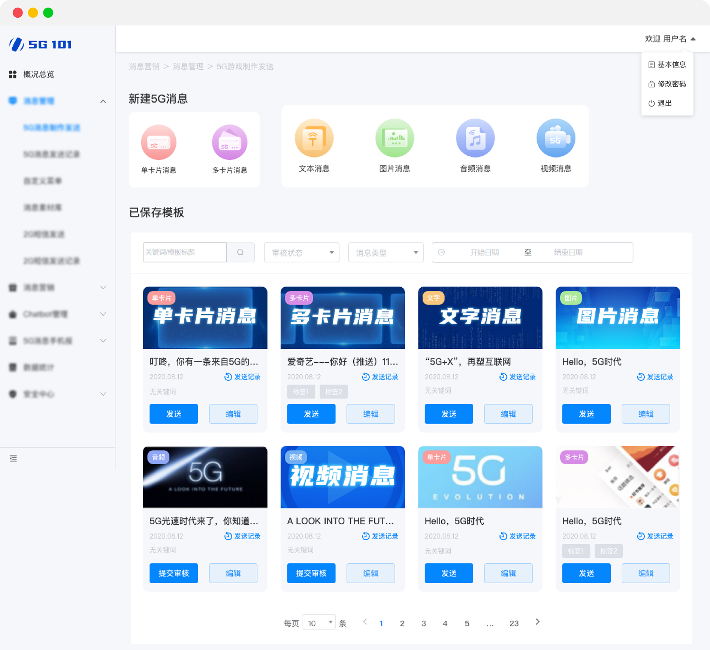
Task: Focus the 关键词/模板标题 search field
Action: 184,252
